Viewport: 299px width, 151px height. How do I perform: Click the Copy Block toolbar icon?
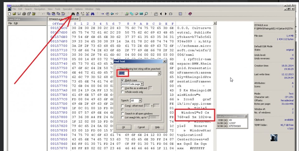[49, 14]
